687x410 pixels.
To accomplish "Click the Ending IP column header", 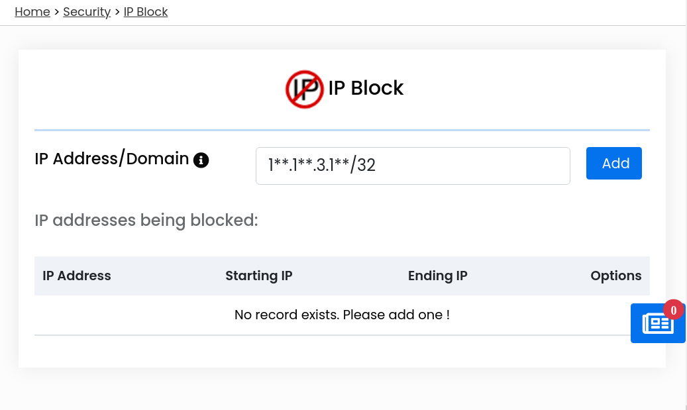I will coord(438,276).
